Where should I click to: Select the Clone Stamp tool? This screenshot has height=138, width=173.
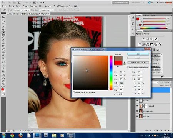(3, 43)
